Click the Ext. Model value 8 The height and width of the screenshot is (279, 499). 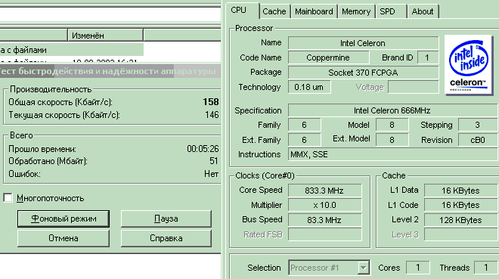[x=392, y=140]
